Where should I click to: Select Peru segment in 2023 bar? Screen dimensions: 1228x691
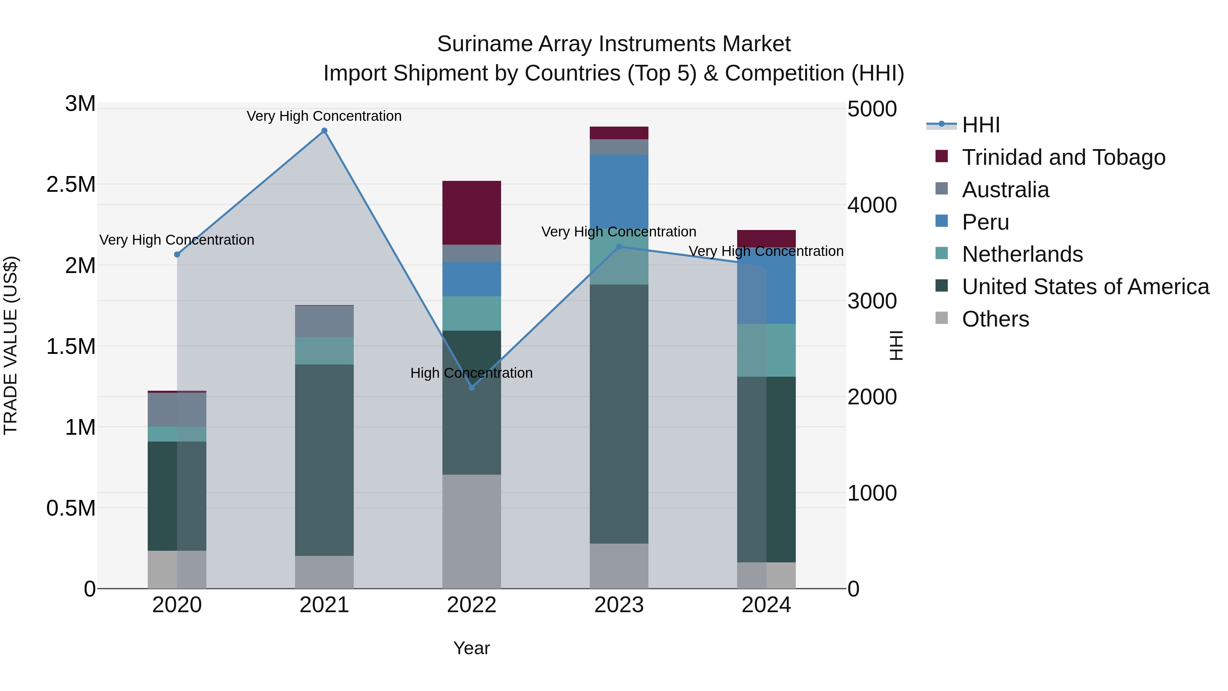[619, 191]
